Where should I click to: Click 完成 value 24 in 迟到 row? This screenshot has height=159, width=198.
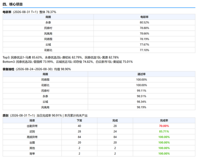point(115,131)
